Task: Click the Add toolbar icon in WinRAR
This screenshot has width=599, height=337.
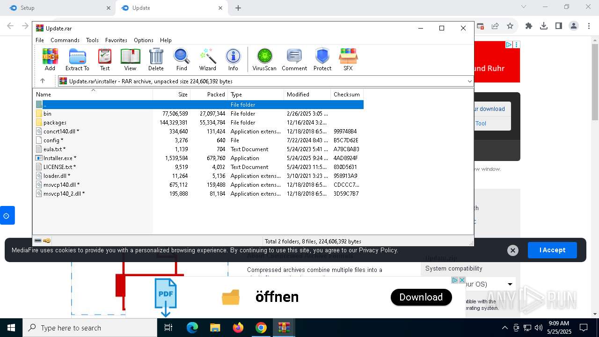Action: [50, 59]
